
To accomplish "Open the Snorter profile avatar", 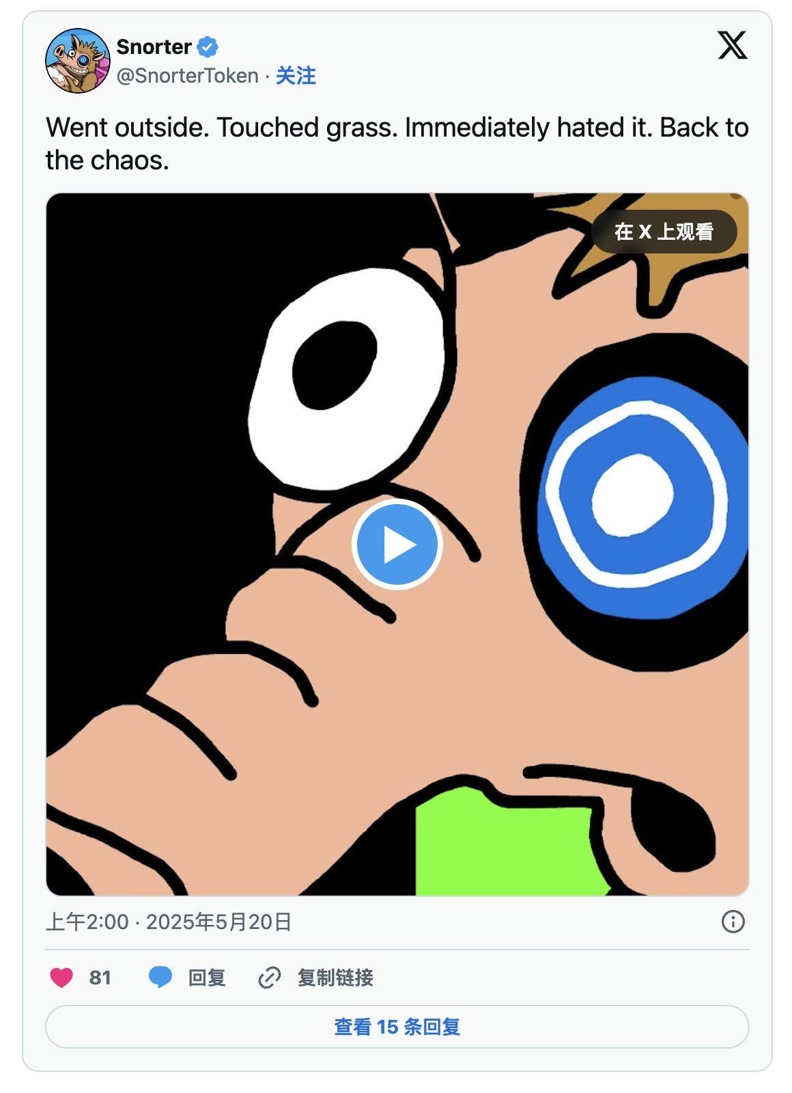I will click(77, 61).
